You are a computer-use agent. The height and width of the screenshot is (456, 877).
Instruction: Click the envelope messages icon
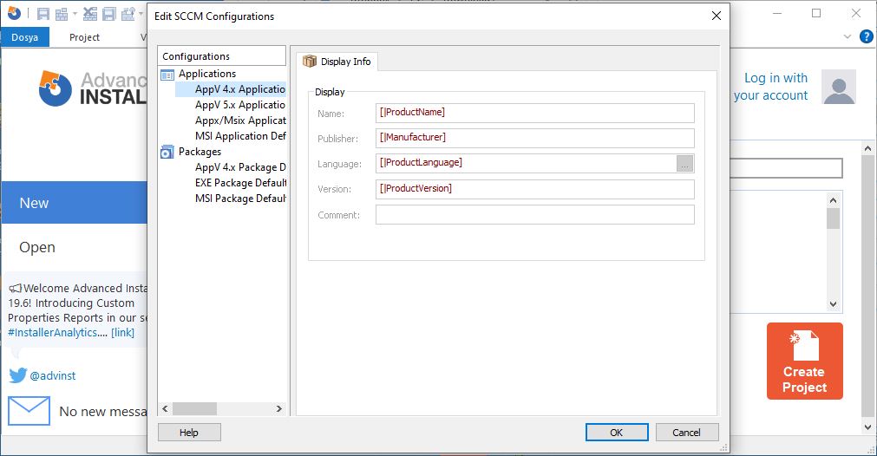pyautogui.click(x=29, y=411)
